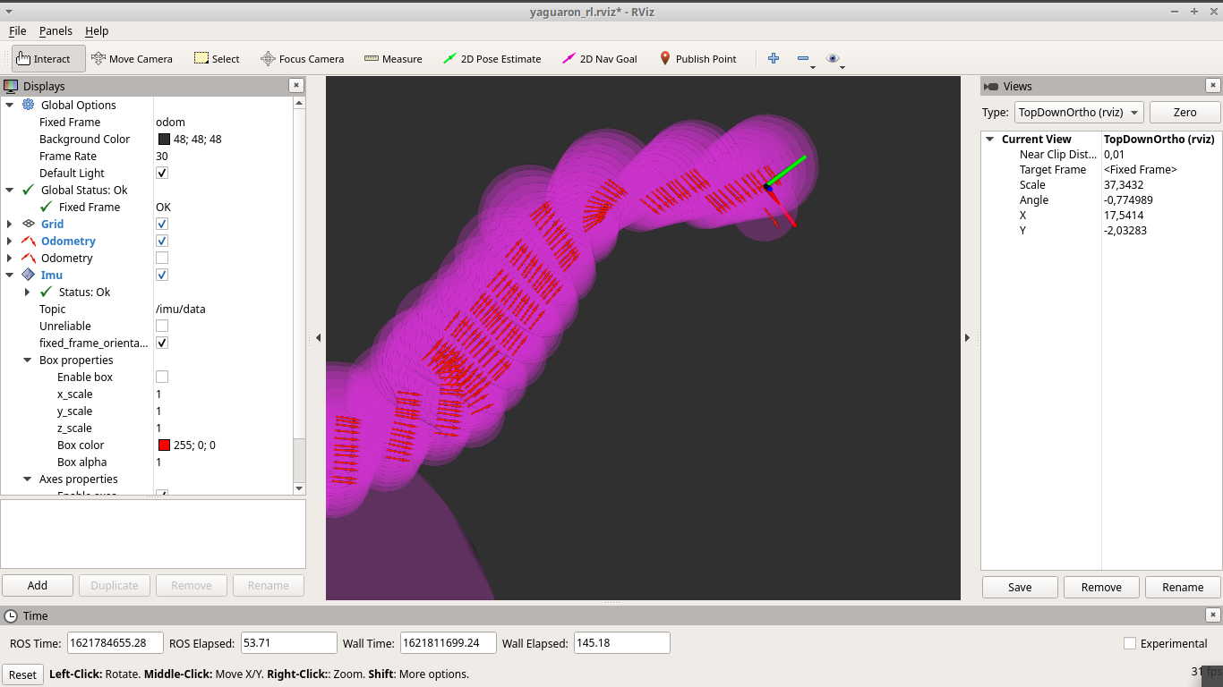Collapse the Global Status tree
This screenshot has height=687, width=1223.
10,190
